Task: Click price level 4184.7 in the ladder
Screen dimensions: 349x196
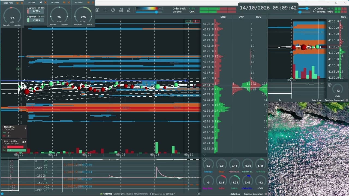Action: (208, 85)
